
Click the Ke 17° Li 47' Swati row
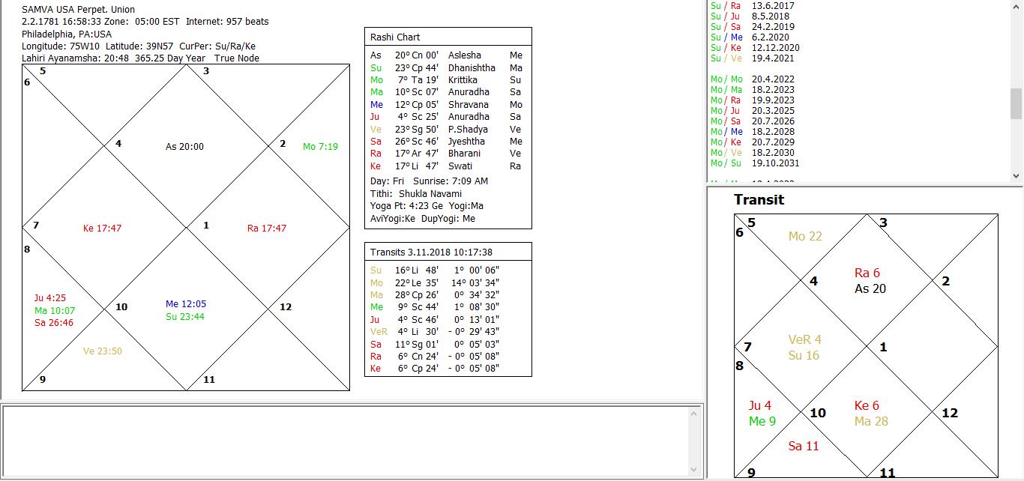[448, 166]
